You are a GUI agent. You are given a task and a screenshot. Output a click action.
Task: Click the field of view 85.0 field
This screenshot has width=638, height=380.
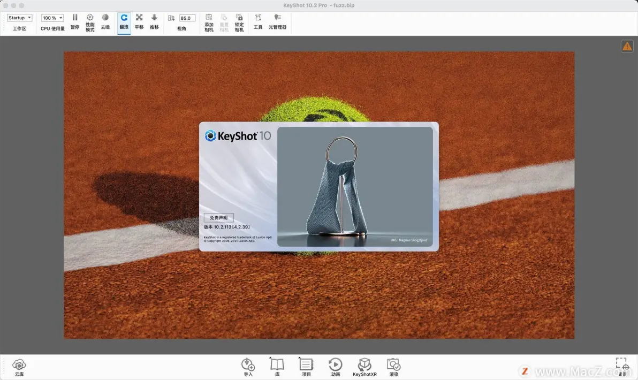[x=187, y=18]
